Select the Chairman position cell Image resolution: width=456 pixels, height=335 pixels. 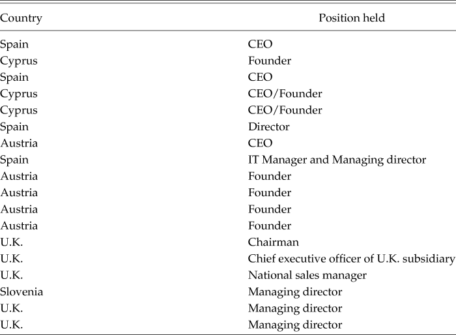click(274, 242)
